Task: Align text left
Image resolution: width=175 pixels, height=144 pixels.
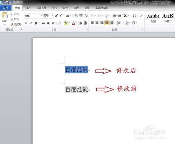Action: click(x=92, y=23)
